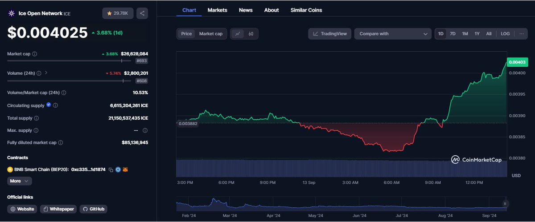This screenshot has height=222, width=535.
Task: Select the 7D time range
Action: coord(453,34)
